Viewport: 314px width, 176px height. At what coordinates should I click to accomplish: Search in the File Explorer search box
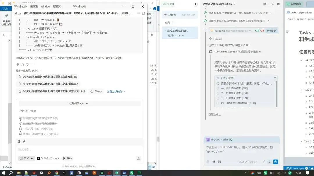coord(152,35)
